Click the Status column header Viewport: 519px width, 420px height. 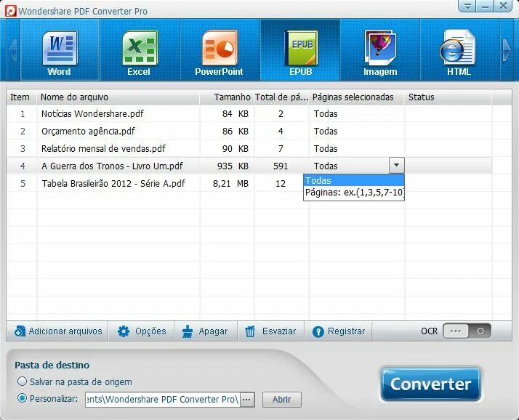448,97
